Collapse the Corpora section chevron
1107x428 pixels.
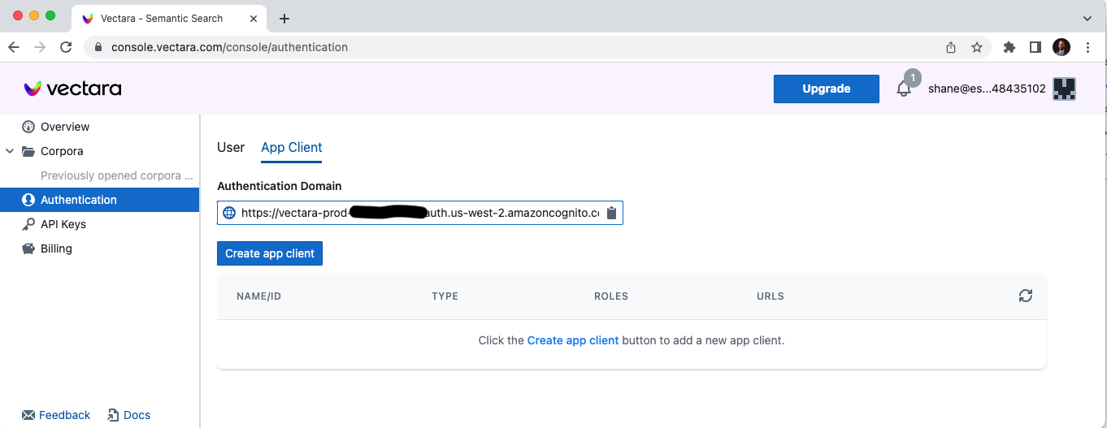point(10,151)
